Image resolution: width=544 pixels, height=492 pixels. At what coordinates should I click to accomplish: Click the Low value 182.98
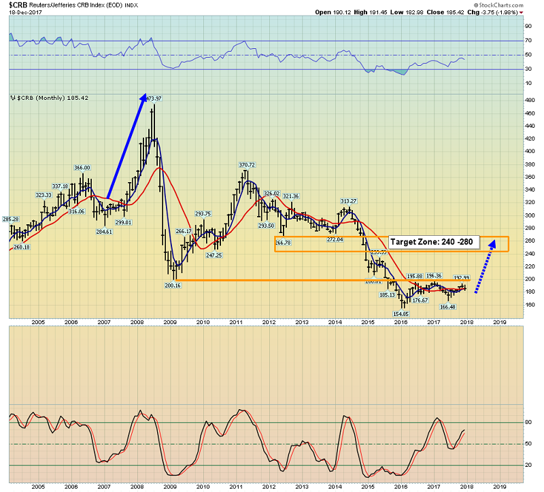tap(414, 12)
